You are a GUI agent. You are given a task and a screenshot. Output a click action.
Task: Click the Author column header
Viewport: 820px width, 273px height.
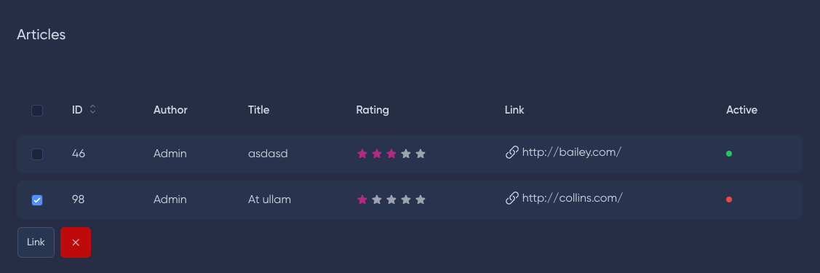[x=170, y=110]
